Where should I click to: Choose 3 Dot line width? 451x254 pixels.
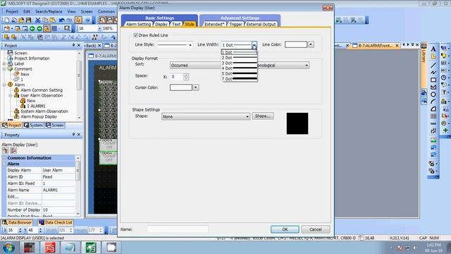point(239,63)
